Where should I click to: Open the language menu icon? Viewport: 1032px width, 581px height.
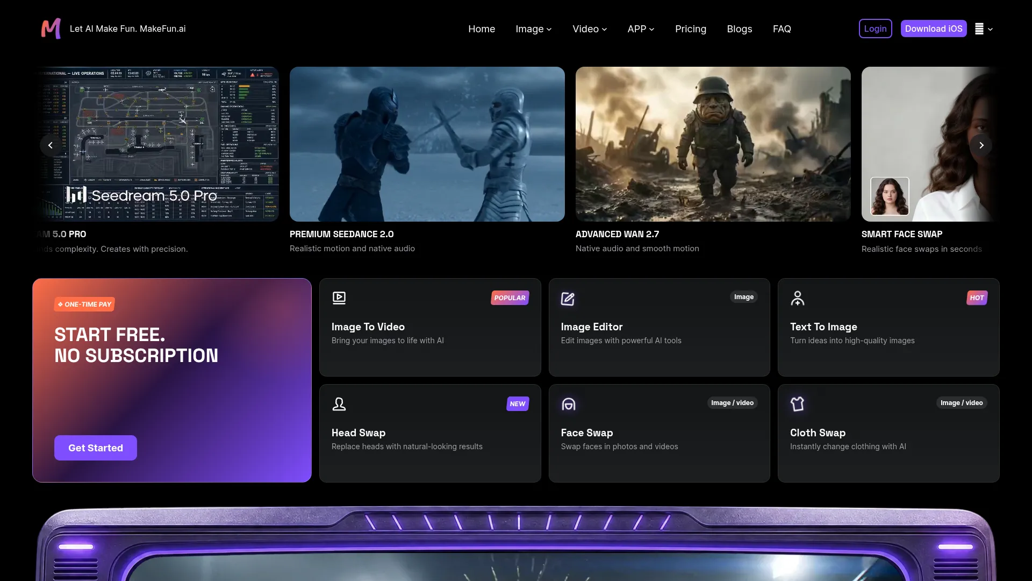coord(984,29)
